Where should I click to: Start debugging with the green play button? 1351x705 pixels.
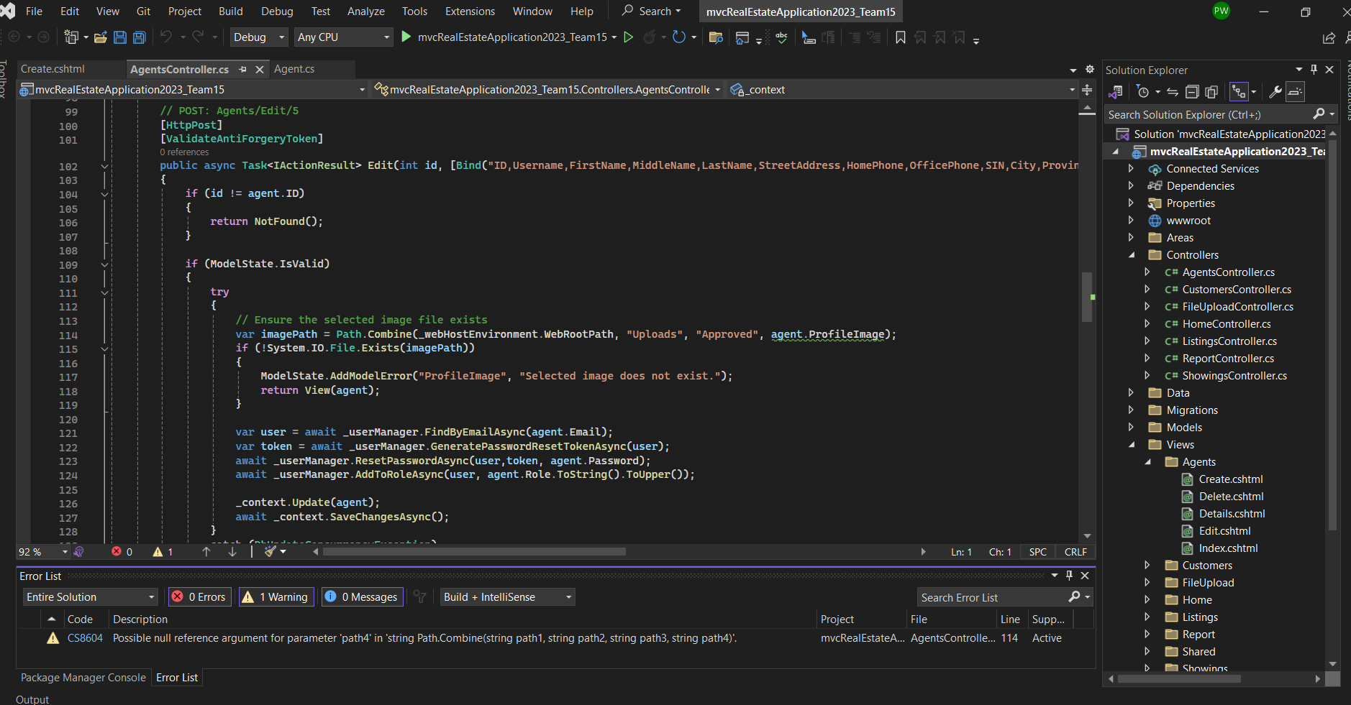[x=406, y=37]
